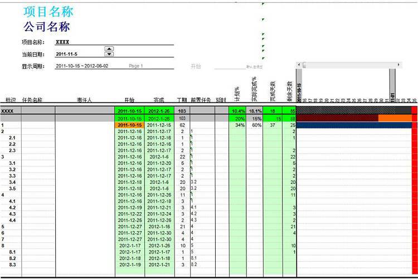Select the 工期 column header

(x=182, y=100)
